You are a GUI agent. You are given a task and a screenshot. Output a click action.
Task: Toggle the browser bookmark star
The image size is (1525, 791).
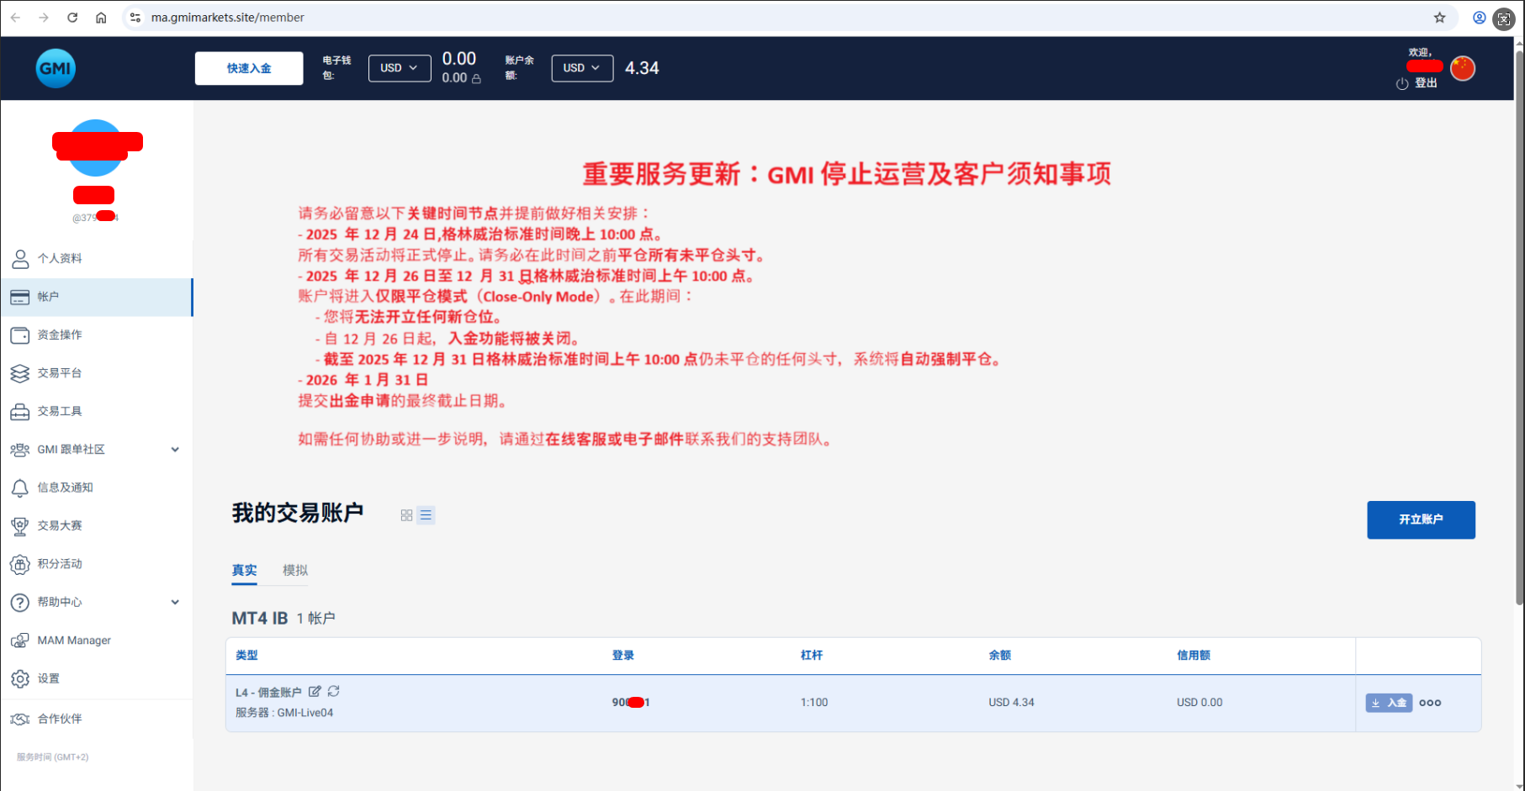coord(1438,17)
